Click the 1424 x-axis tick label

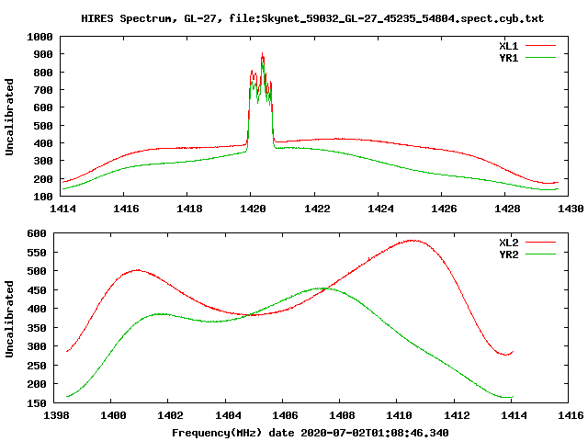click(x=380, y=209)
